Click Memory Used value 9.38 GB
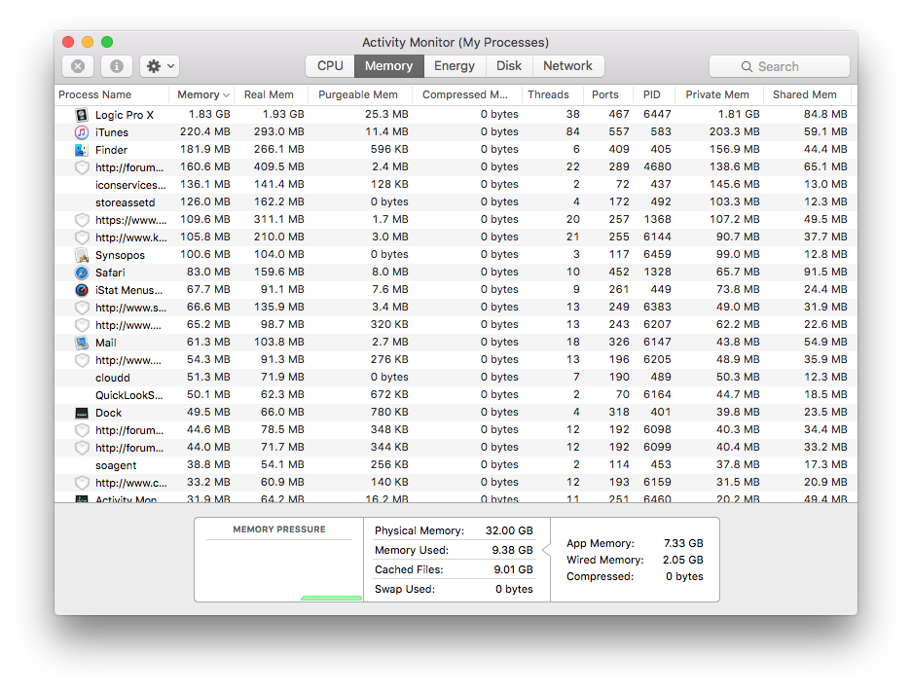 512,550
